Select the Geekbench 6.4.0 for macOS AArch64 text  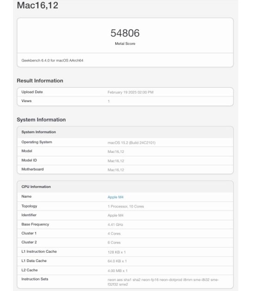pyautogui.click(x=52, y=61)
